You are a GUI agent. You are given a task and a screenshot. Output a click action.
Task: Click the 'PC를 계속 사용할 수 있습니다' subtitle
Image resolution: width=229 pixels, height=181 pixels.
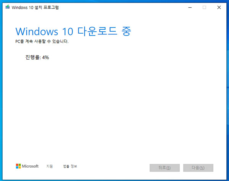click(42, 41)
